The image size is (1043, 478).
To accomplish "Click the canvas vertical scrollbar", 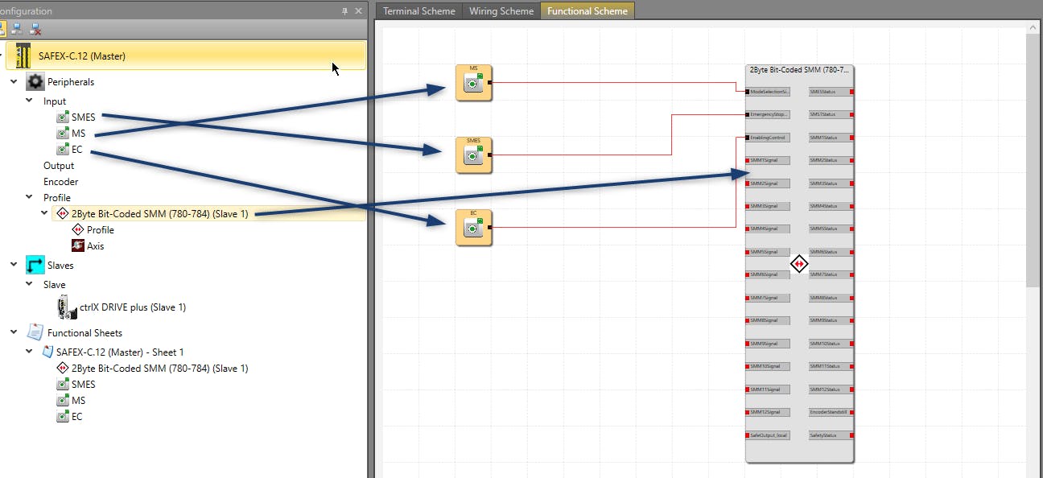I will point(1033,161).
